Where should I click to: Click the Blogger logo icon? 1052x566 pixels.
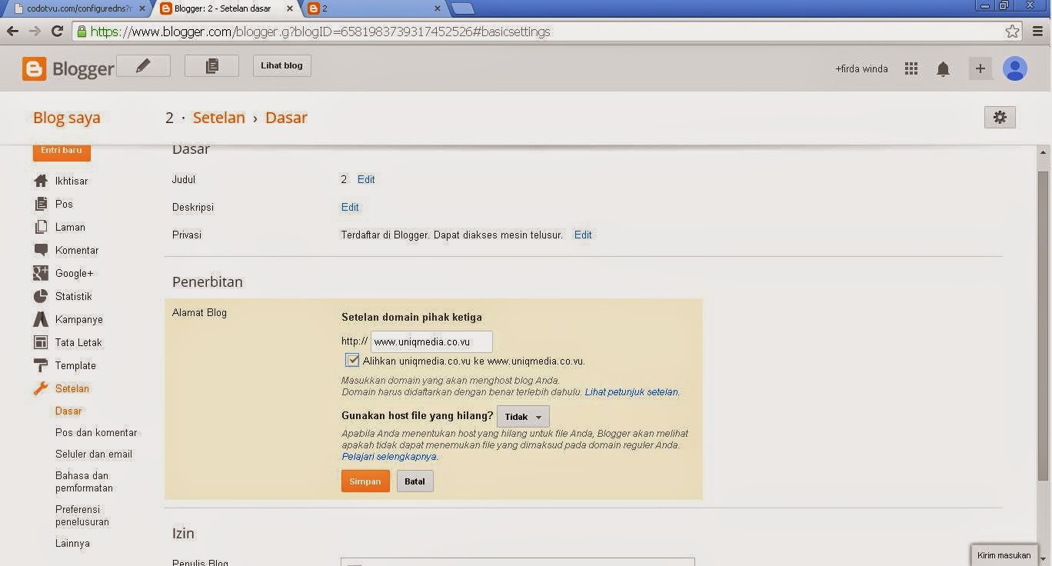tap(34, 68)
